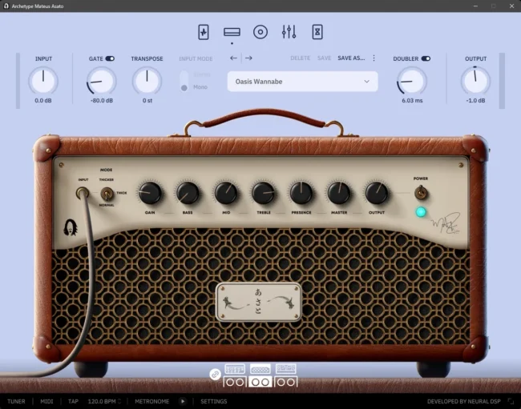
Task: Select the first amp head icon
Action: coord(235,369)
